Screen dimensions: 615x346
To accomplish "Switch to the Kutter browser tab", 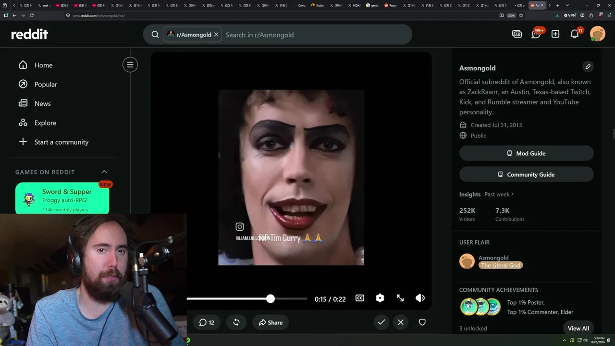I will coord(318,5).
